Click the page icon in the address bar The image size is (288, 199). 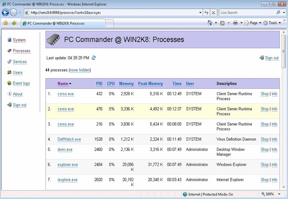coord(27,12)
